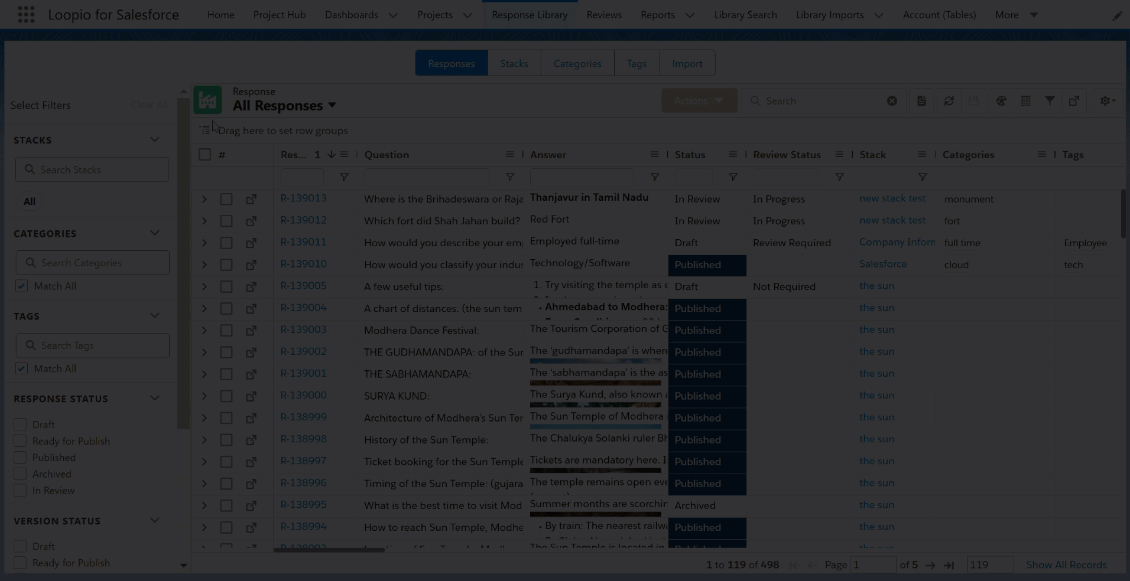
Task: Open the palette theme icon in toolbar
Action: click(x=1001, y=101)
